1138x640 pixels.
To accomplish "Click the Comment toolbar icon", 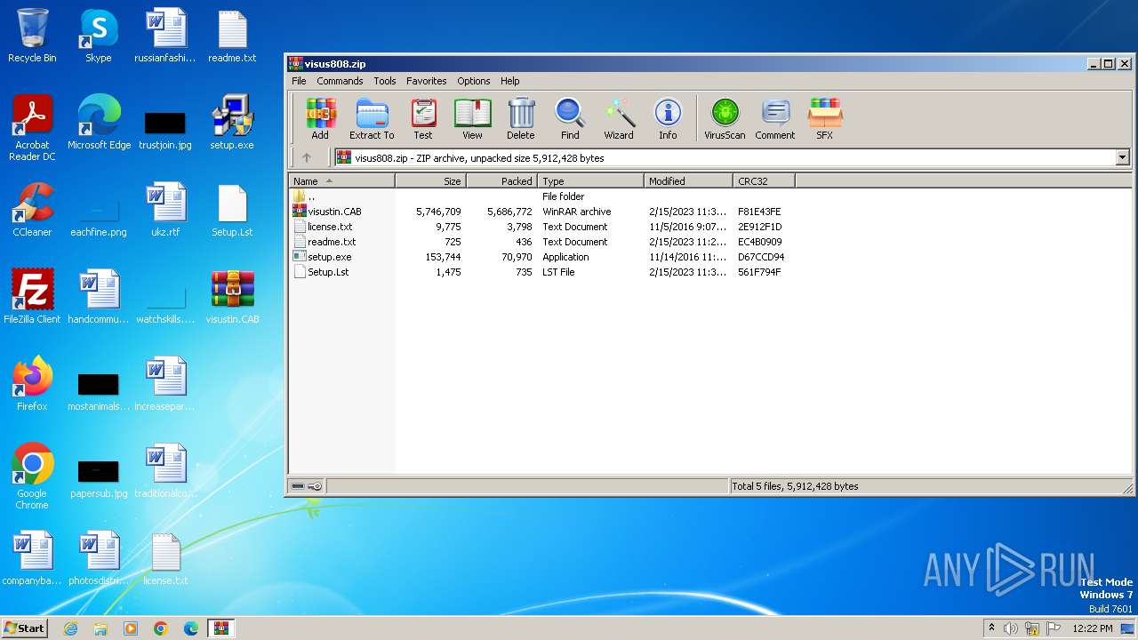I will [x=775, y=119].
